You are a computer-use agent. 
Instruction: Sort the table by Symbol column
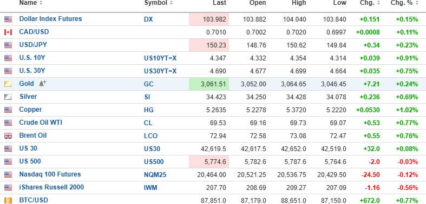159,3
